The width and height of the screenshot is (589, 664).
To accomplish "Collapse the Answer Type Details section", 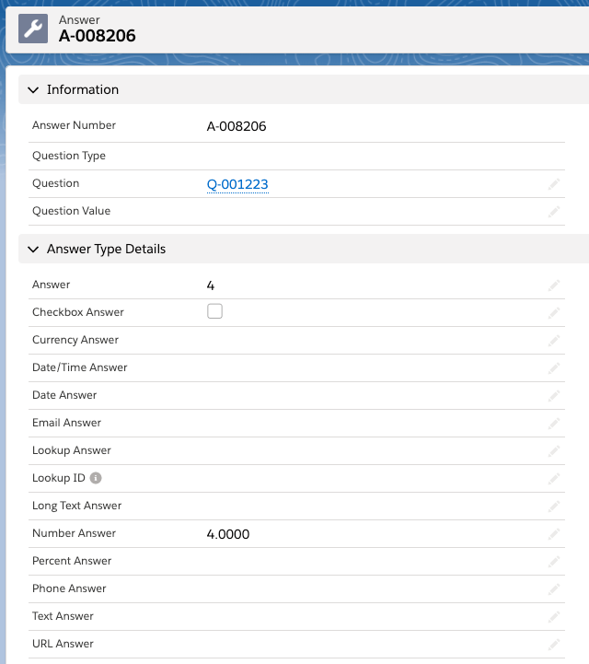I will point(33,249).
